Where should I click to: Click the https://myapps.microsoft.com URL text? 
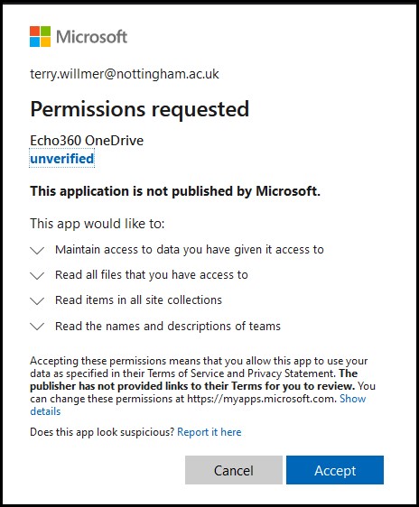pyautogui.click(x=262, y=399)
